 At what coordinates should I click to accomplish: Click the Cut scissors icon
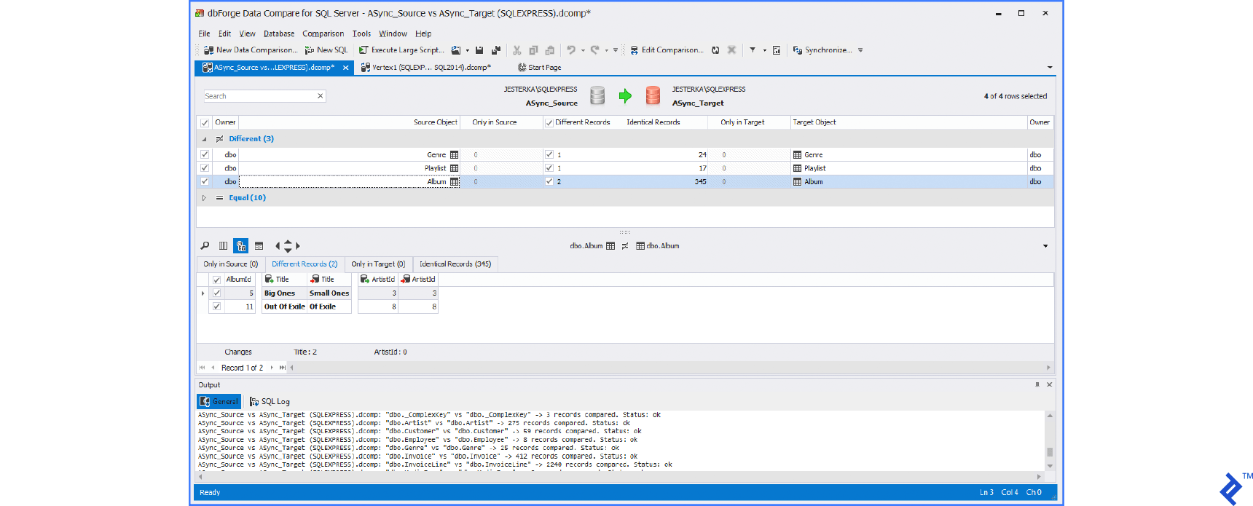[x=516, y=50]
